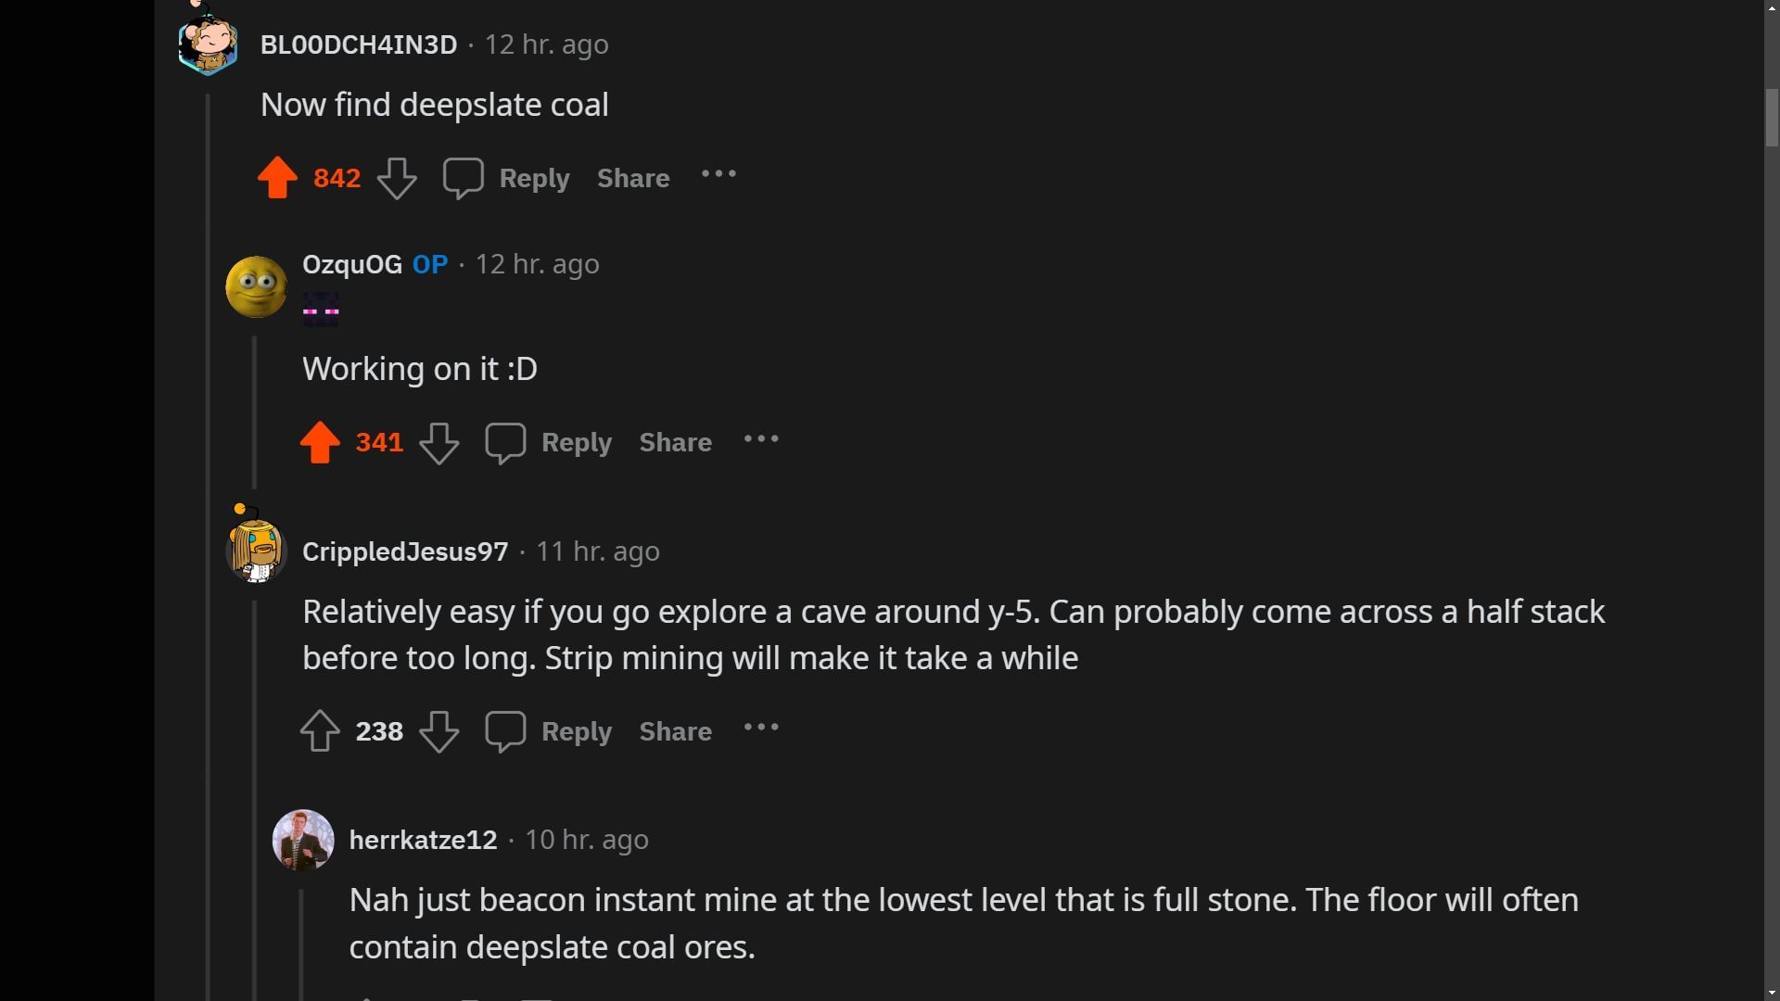This screenshot has height=1001, width=1780.
Task: Click the OzquOG avatar icon
Action: (x=254, y=285)
